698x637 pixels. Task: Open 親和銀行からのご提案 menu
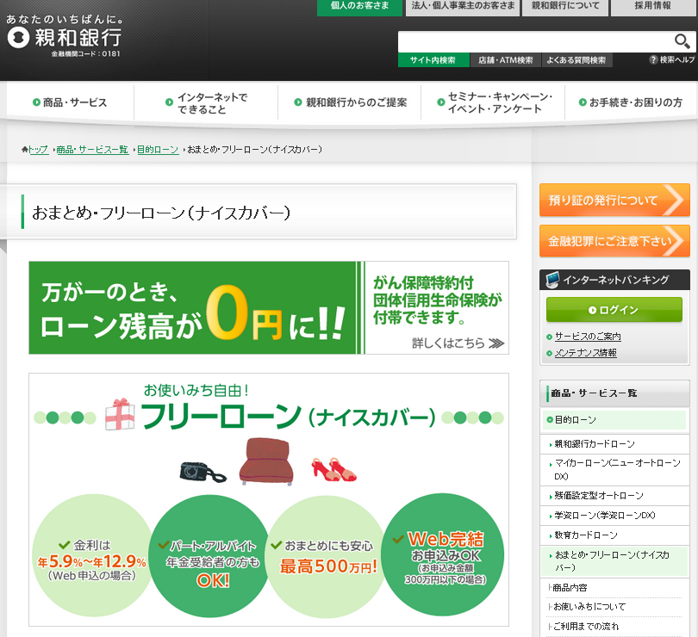tap(350, 102)
